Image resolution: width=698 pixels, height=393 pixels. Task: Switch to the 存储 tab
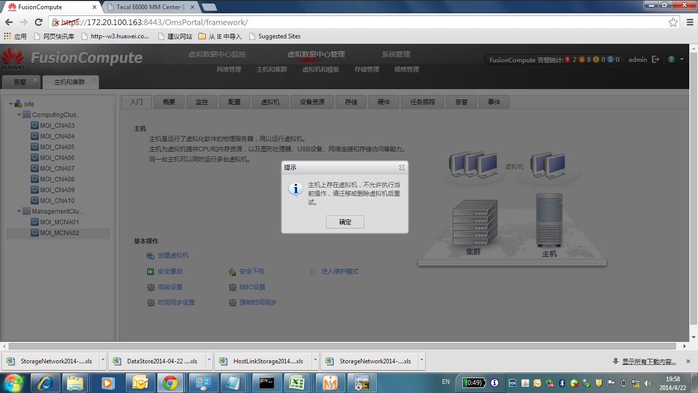351,102
